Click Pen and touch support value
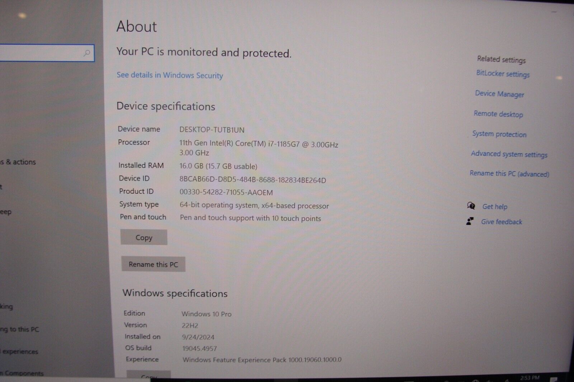The height and width of the screenshot is (382, 574). click(250, 218)
